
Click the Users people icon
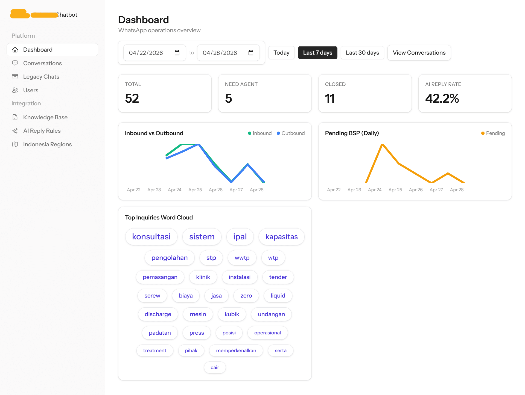(15, 90)
